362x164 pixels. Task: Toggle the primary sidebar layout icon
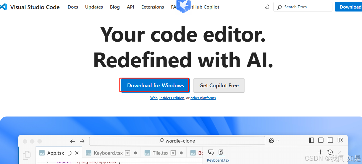pyautogui.click(x=311, y=140)
